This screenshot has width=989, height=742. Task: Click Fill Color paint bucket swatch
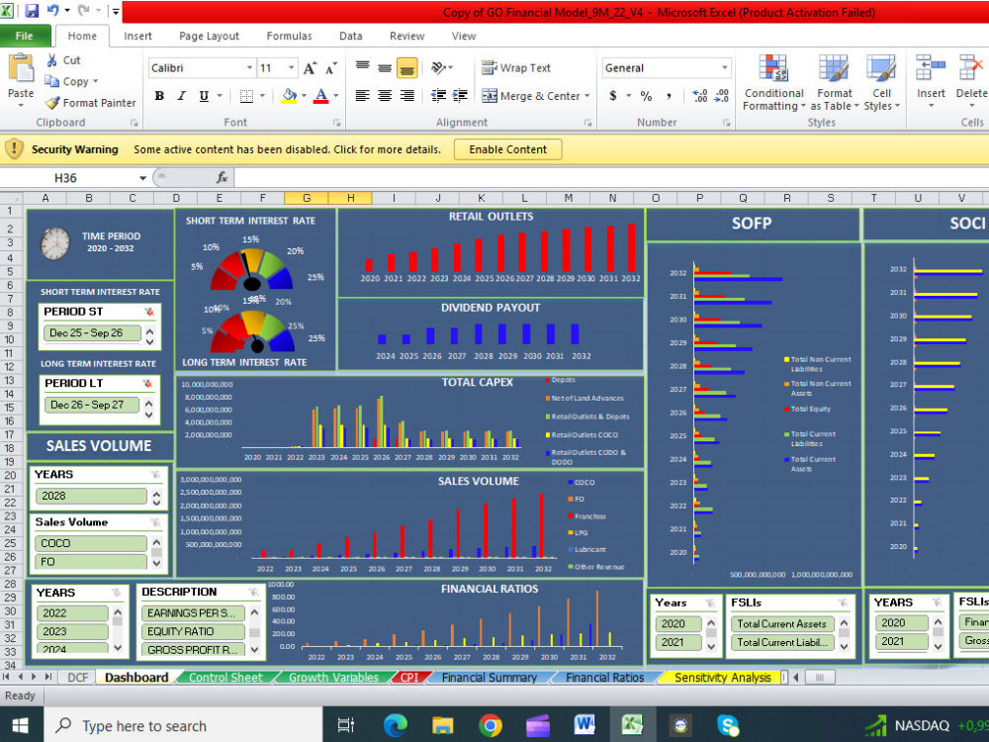click(x=289, y=96)
